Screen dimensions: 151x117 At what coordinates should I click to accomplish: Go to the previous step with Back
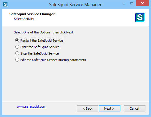(87, 108)
